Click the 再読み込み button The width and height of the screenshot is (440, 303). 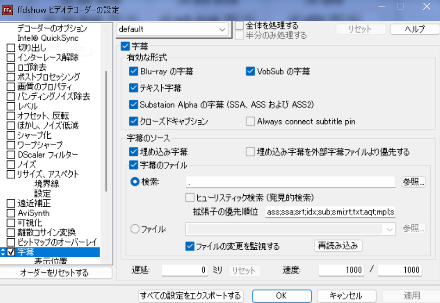(x=338, y=246)
